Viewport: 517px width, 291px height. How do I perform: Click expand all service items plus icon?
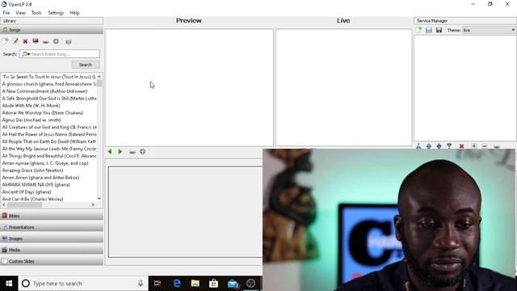474,145
